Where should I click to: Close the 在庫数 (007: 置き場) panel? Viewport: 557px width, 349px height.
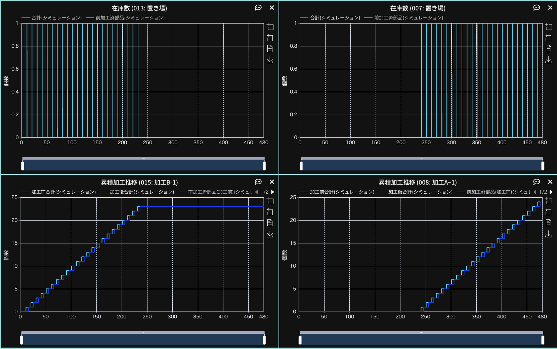click(550, 8)
